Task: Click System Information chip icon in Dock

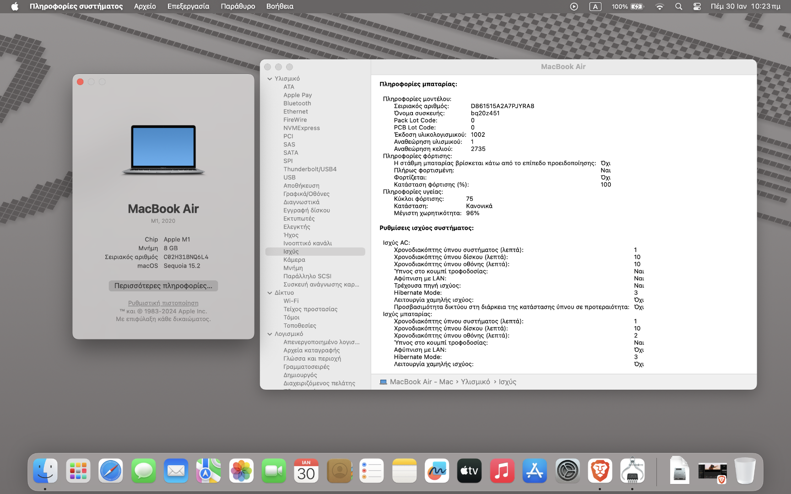Action: point(633,471)
